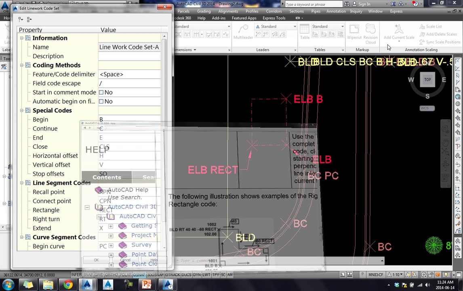Collapse the Line Segment Codes group
Image resolution: width=463 pixels, height=291 pixels.
click(x=21, y=183)
